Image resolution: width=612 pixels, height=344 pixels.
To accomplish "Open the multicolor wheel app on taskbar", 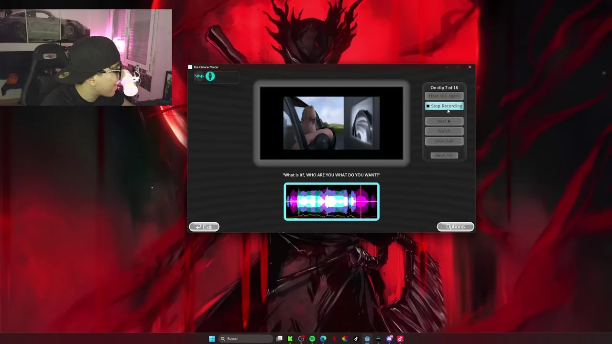I will 345,339.
